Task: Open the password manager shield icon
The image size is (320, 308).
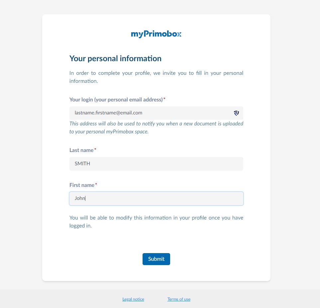Action: click(236, 113)
